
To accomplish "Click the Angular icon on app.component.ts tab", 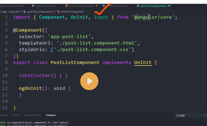I will point(33,6).
